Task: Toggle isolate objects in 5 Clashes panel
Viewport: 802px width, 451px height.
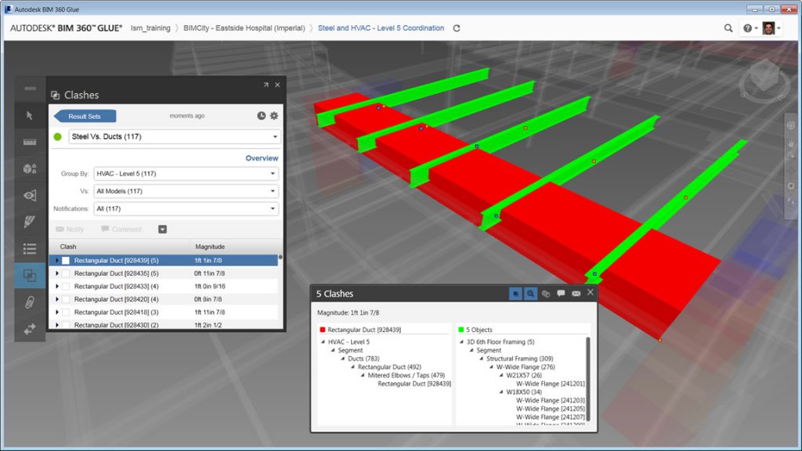Action: 515,293
